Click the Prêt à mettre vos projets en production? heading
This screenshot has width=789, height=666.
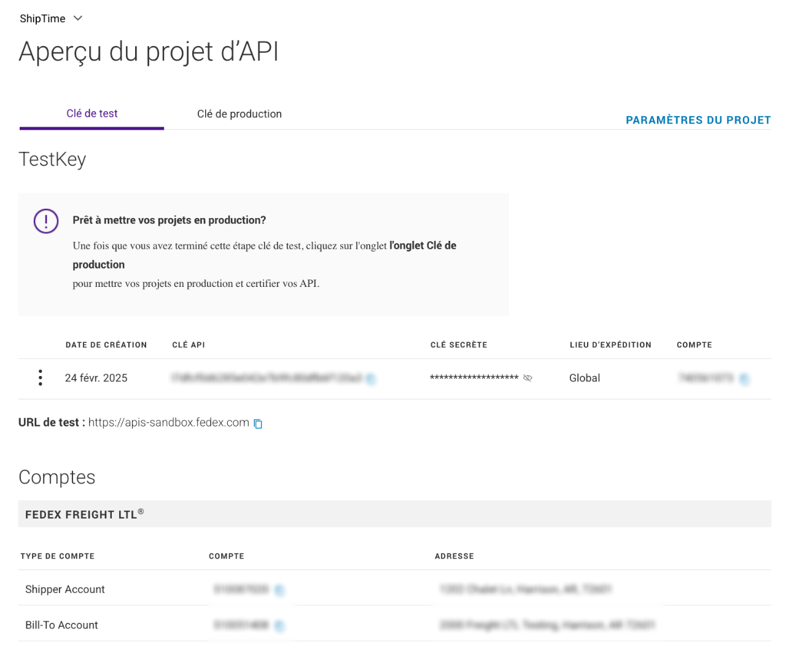coord(169,220)
